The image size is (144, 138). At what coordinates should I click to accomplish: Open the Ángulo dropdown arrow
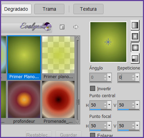pyautogui.click(x=109, y=77)
